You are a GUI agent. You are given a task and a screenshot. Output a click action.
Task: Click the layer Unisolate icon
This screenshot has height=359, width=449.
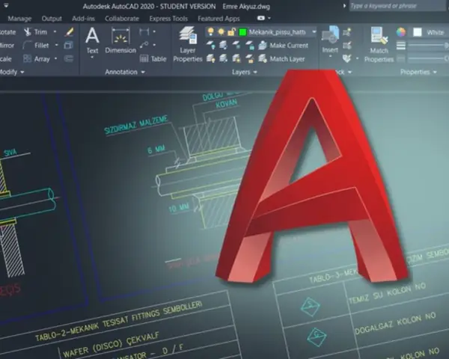tap(223, 58)
